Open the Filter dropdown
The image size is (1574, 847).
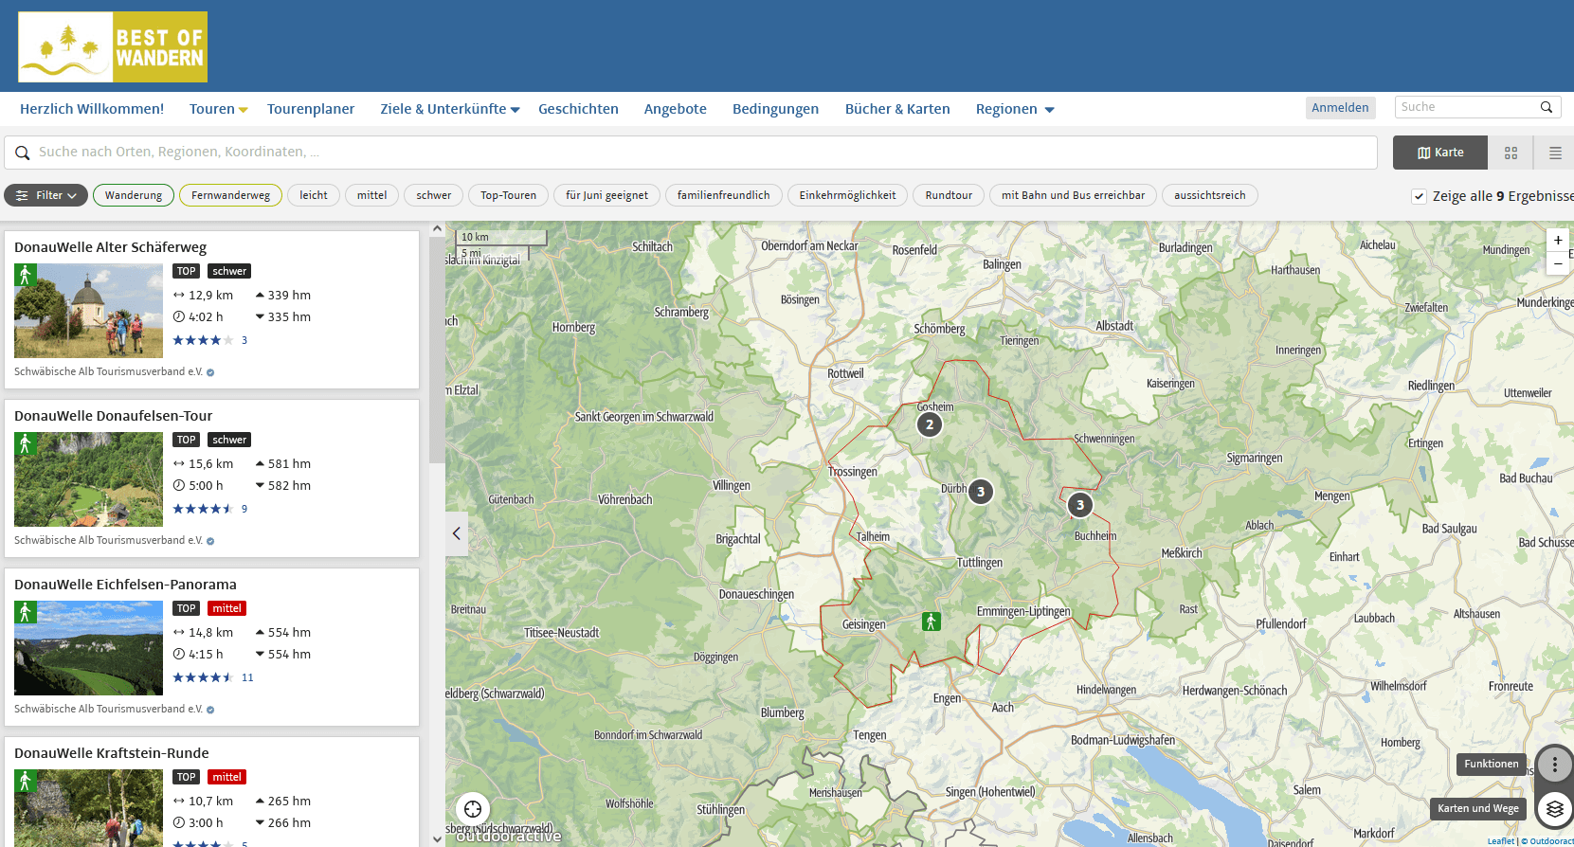pos(46,195)
